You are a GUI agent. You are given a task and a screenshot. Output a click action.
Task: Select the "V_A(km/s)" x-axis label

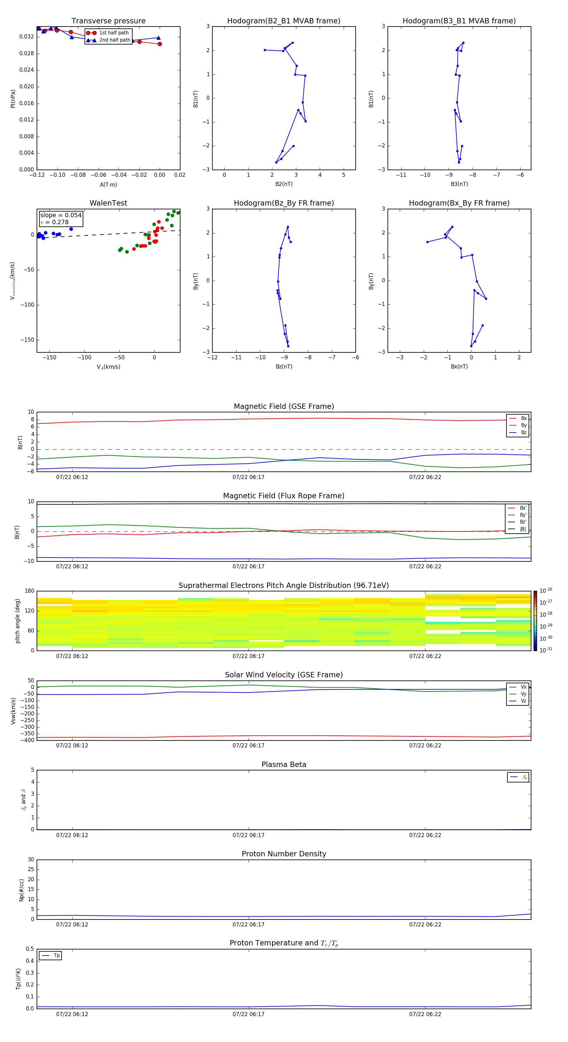[x=108, y=367]
